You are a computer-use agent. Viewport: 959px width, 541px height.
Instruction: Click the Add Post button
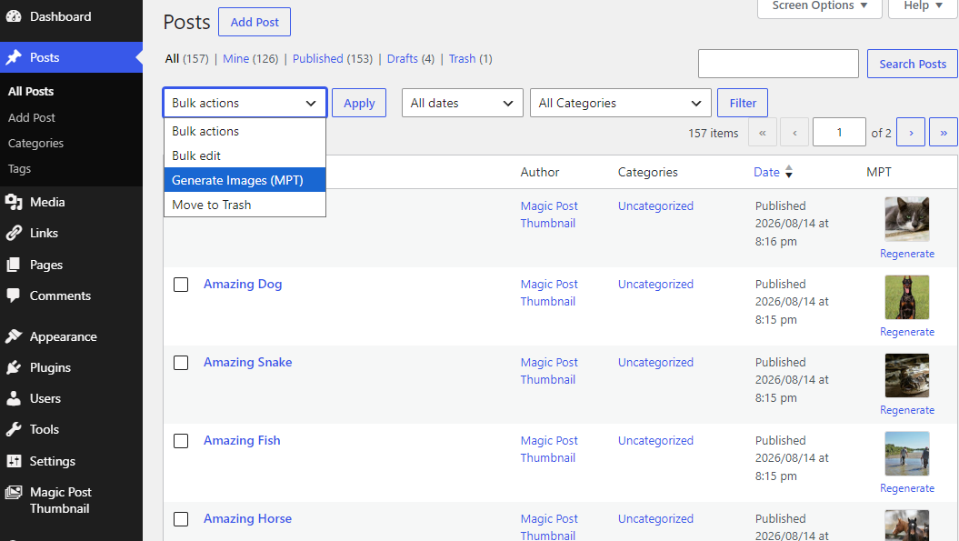(255, 22)
